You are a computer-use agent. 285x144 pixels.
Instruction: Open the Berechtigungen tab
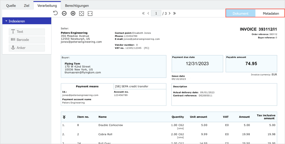pyautogui.click(x=77, y=6)
